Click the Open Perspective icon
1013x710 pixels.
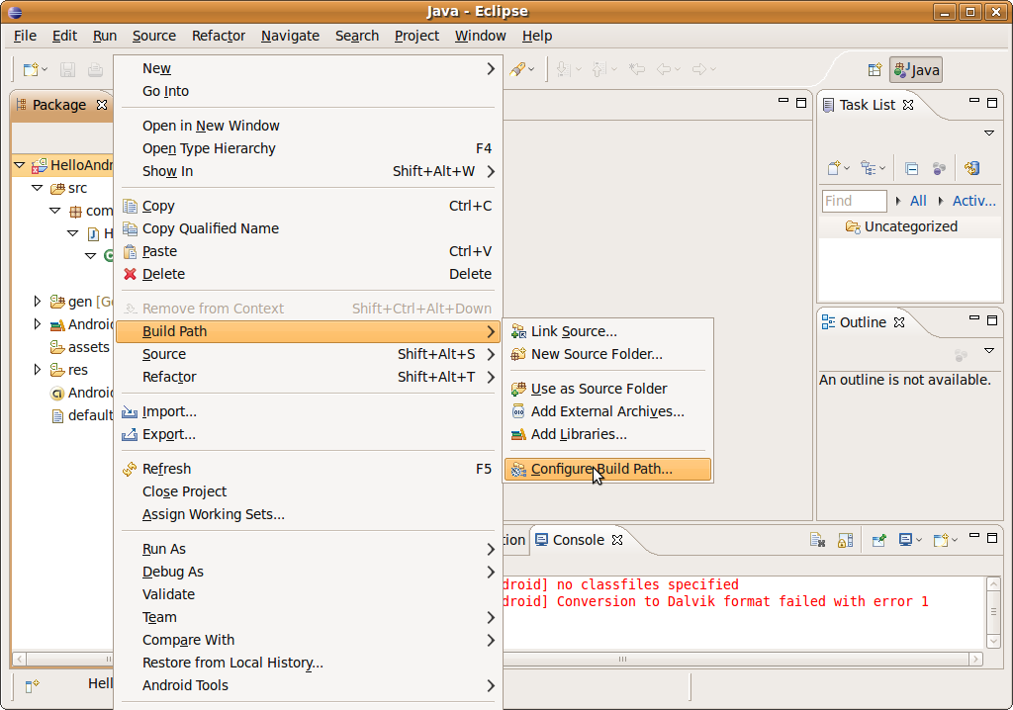(875, 70)
